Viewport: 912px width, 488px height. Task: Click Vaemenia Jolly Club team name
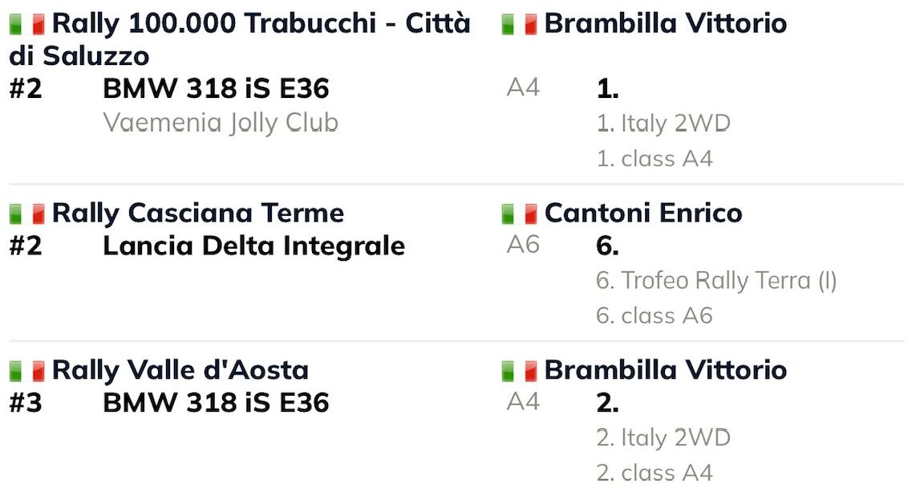coord(221,124)
